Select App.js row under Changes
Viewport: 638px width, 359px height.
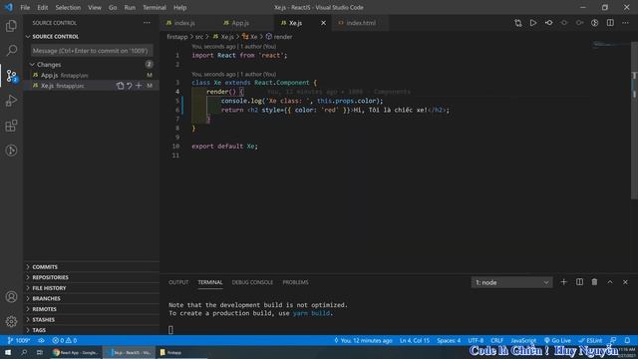click(92, 75)
